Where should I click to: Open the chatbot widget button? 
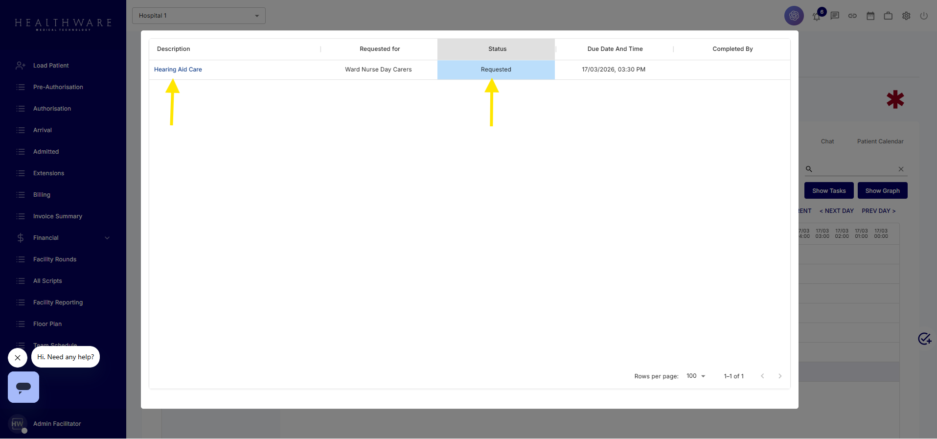click(23, 387)
